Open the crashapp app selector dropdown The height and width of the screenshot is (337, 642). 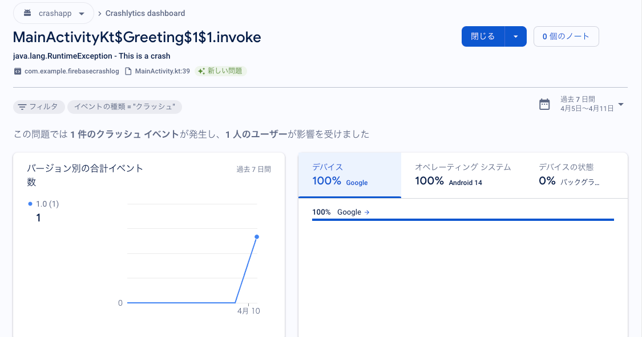coord(82,13)
